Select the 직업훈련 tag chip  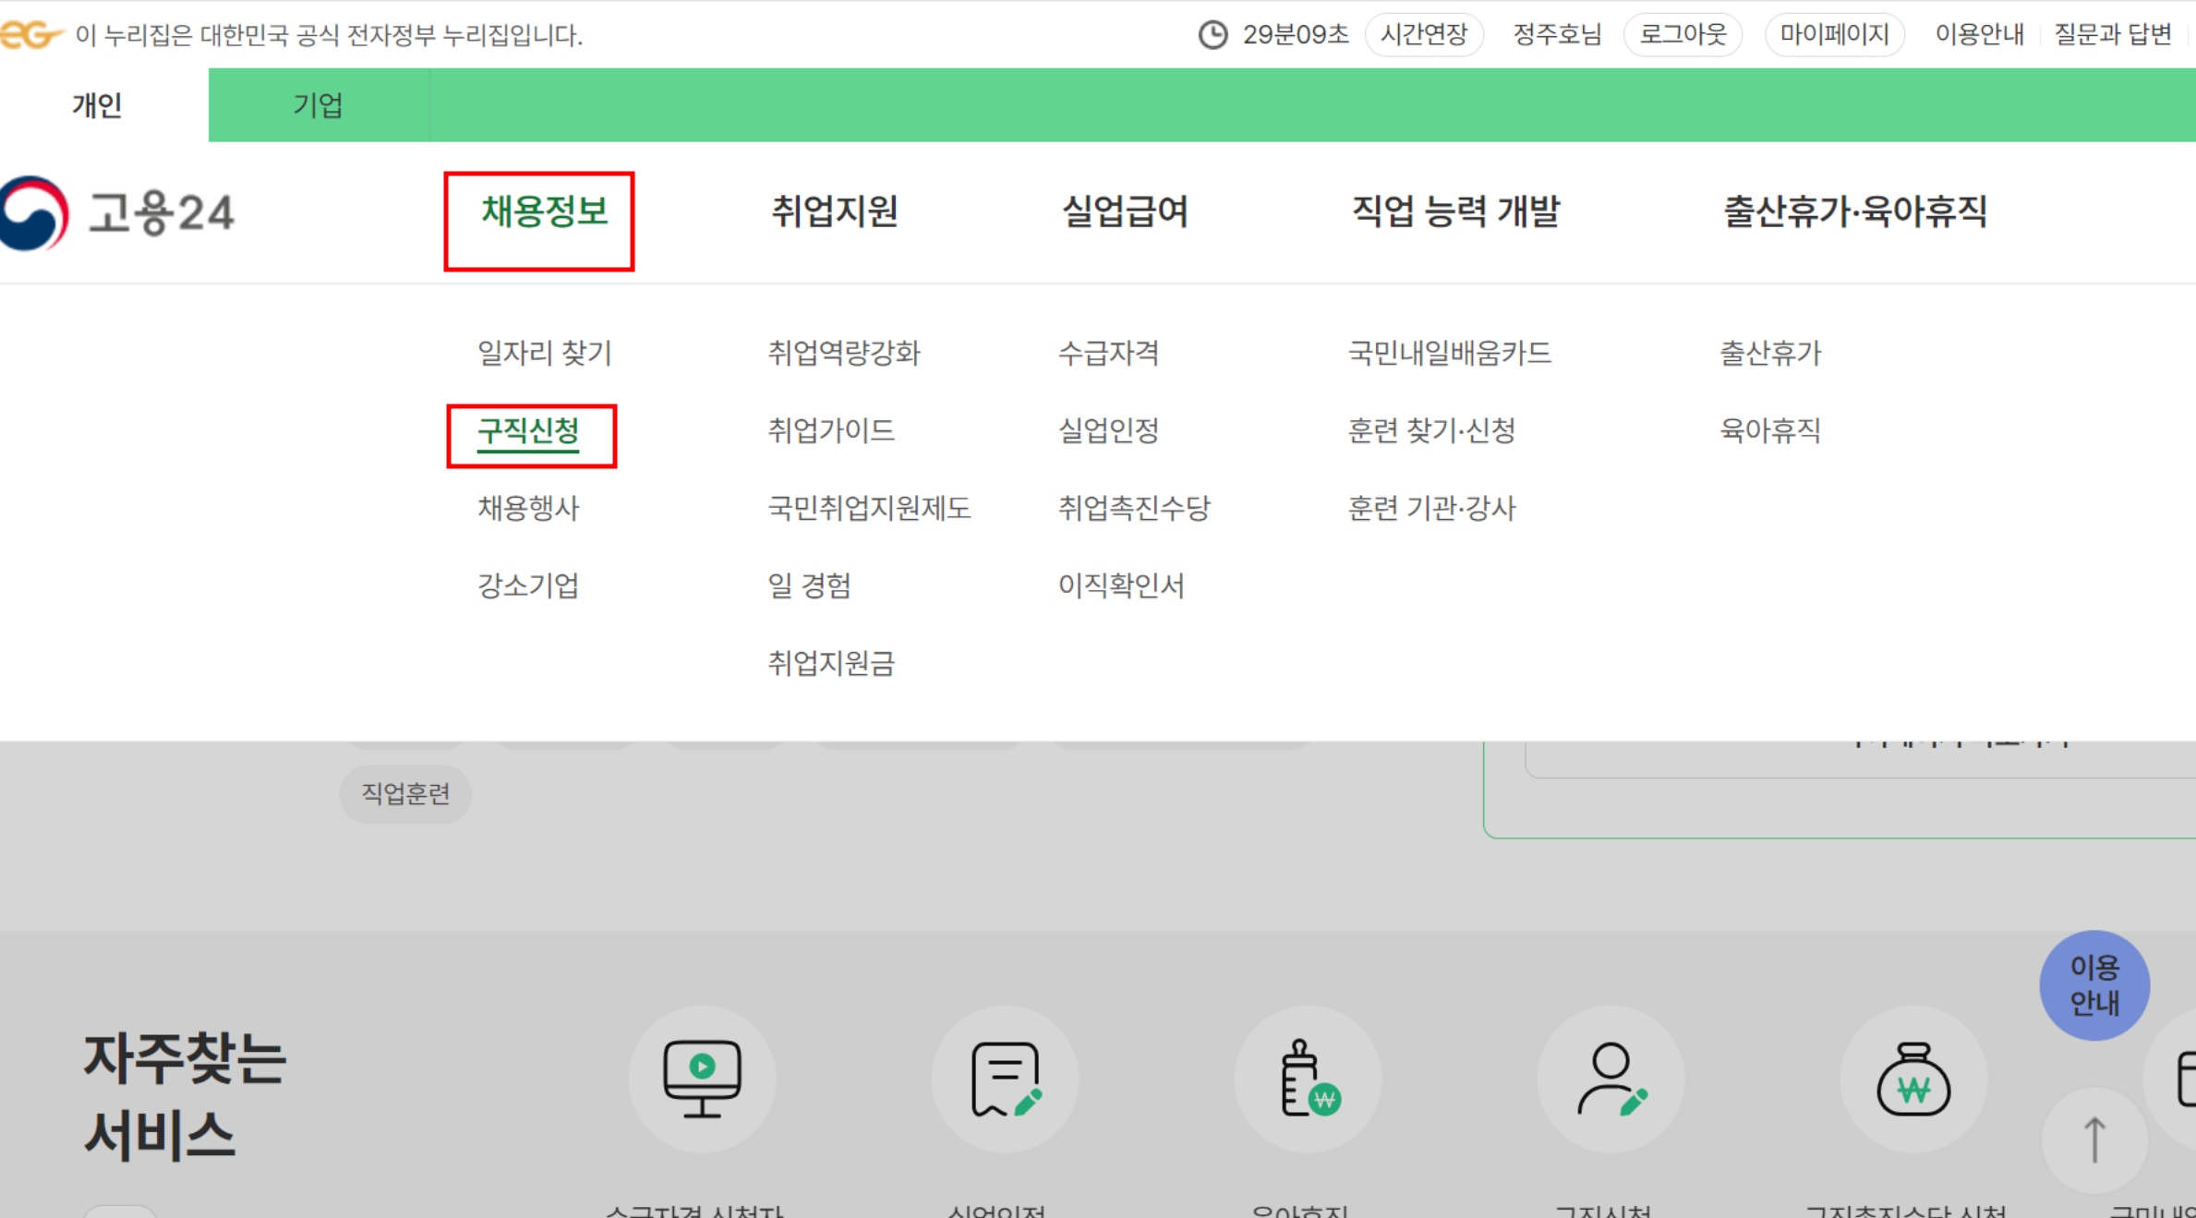tap(405, 793)
